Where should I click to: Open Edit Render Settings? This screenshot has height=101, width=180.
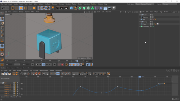point(66,8)
